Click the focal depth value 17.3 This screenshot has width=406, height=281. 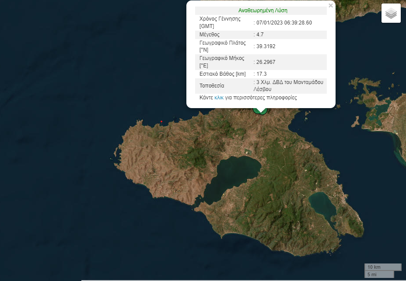(261, 74)
